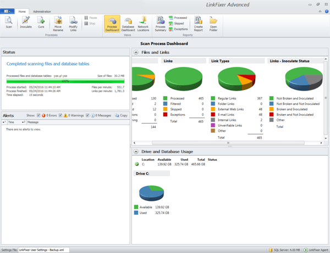Collapse the Drive and Database Usage section
Viewport: 330px width, 253px height.
[136, 151]
